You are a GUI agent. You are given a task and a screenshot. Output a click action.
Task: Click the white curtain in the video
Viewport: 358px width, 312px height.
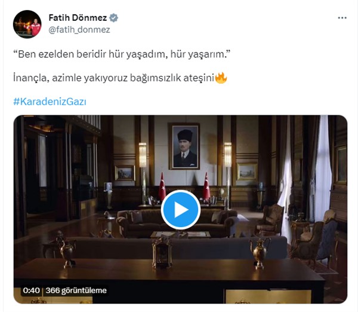(x=323, y=168)
